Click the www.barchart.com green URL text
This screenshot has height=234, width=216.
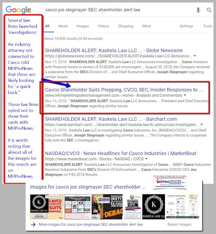122,124
